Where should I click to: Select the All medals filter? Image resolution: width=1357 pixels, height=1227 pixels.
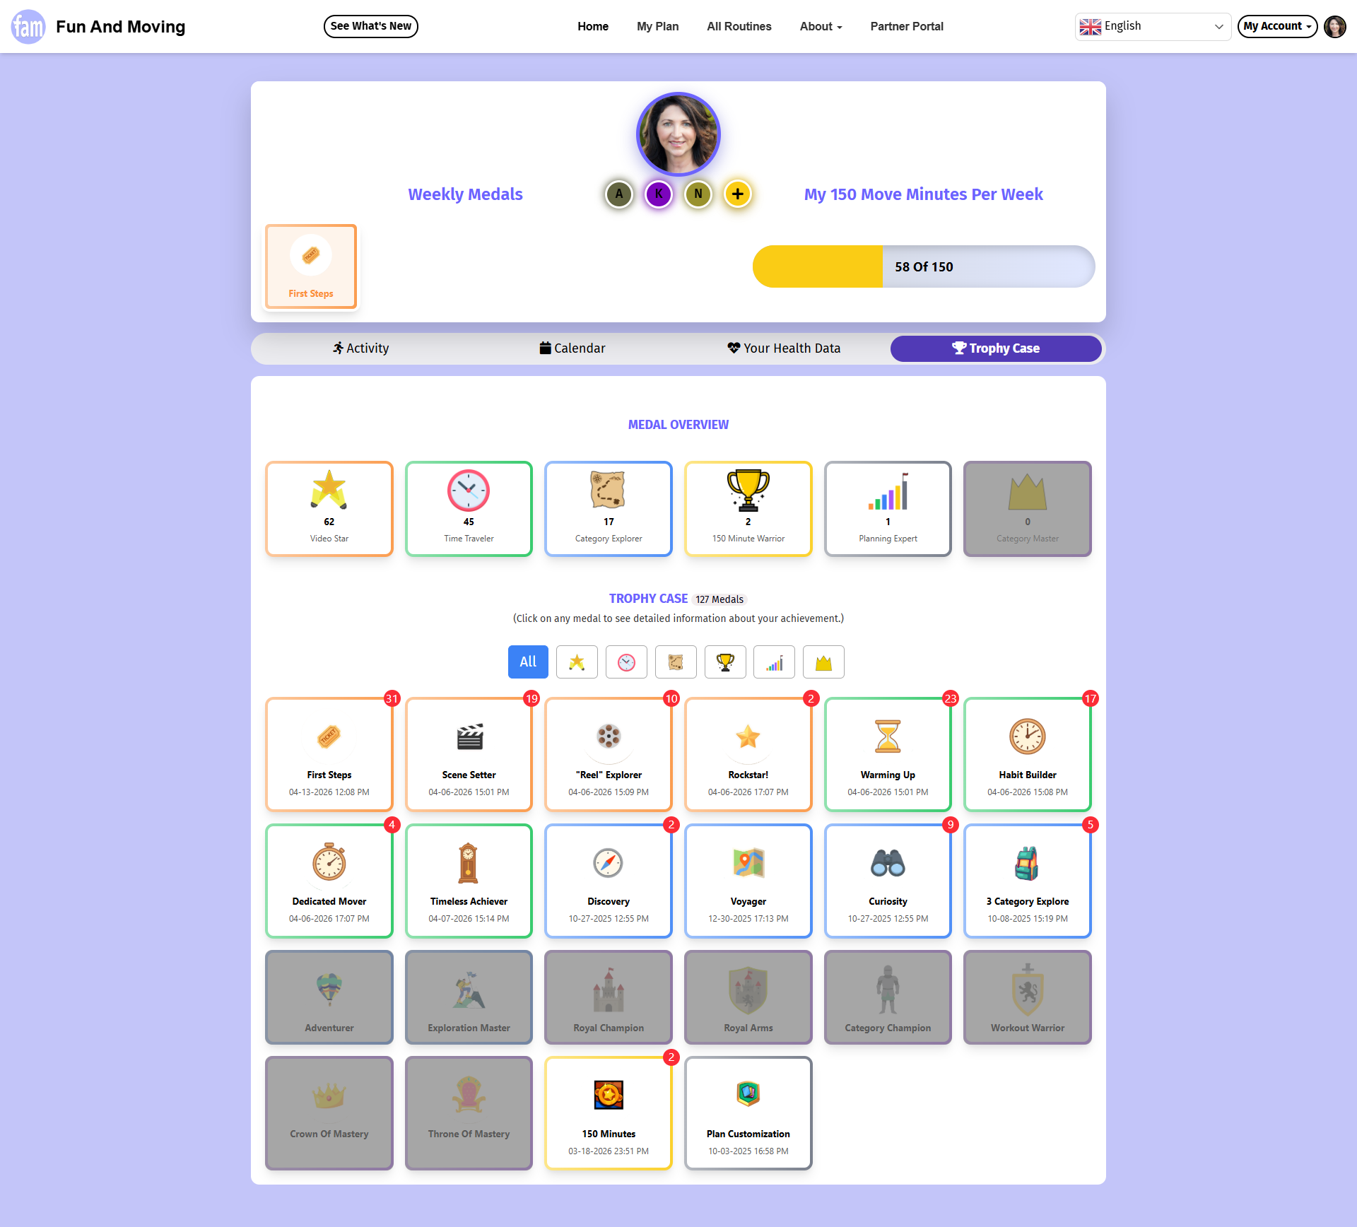tap(528, 662)
